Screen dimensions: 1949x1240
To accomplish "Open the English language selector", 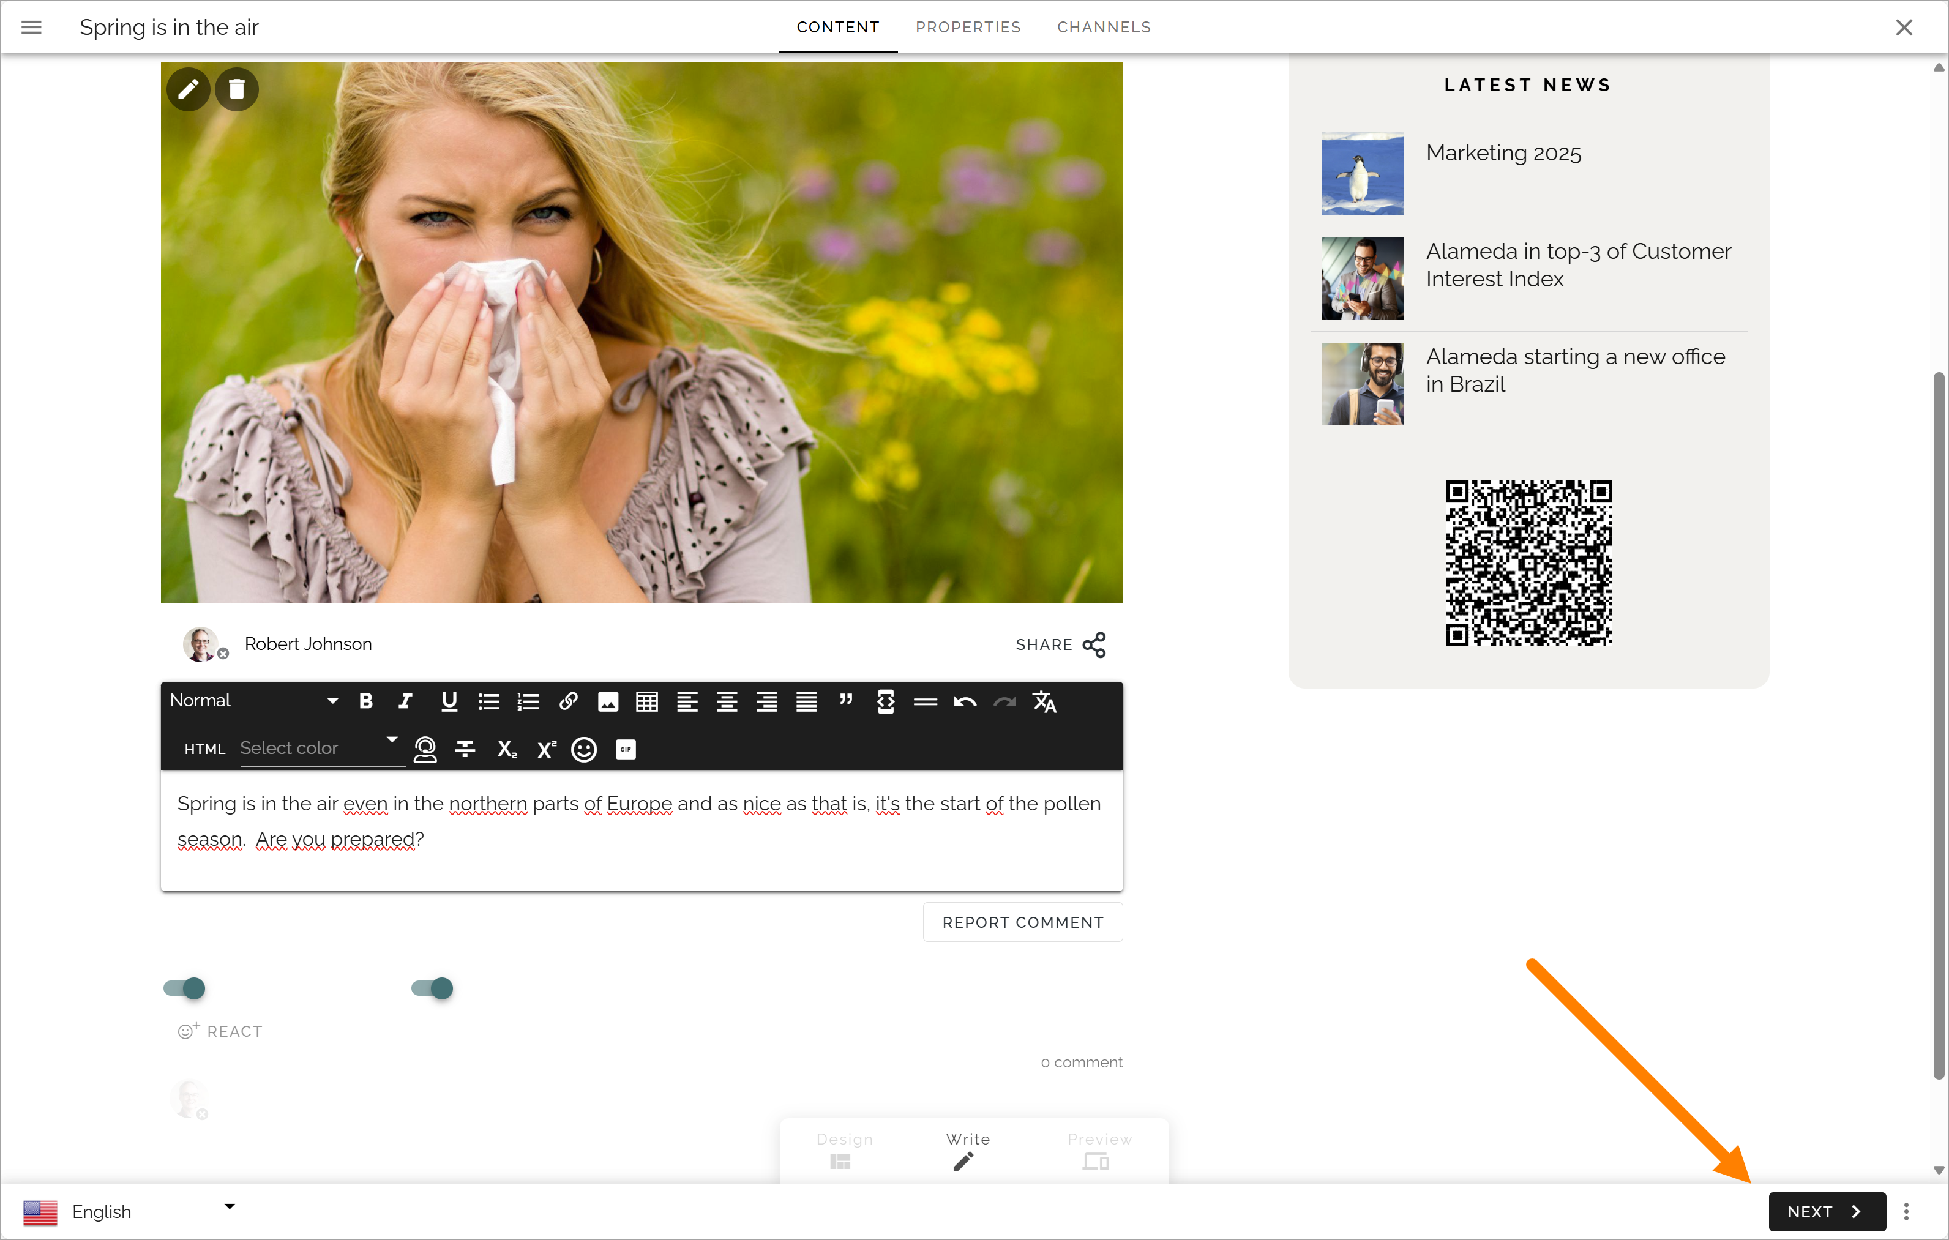I will [132, 1212].
